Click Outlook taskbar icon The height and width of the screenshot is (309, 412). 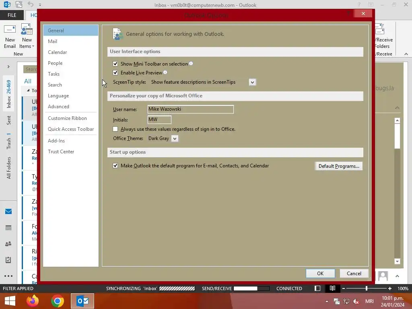click(x=82, y=301)
